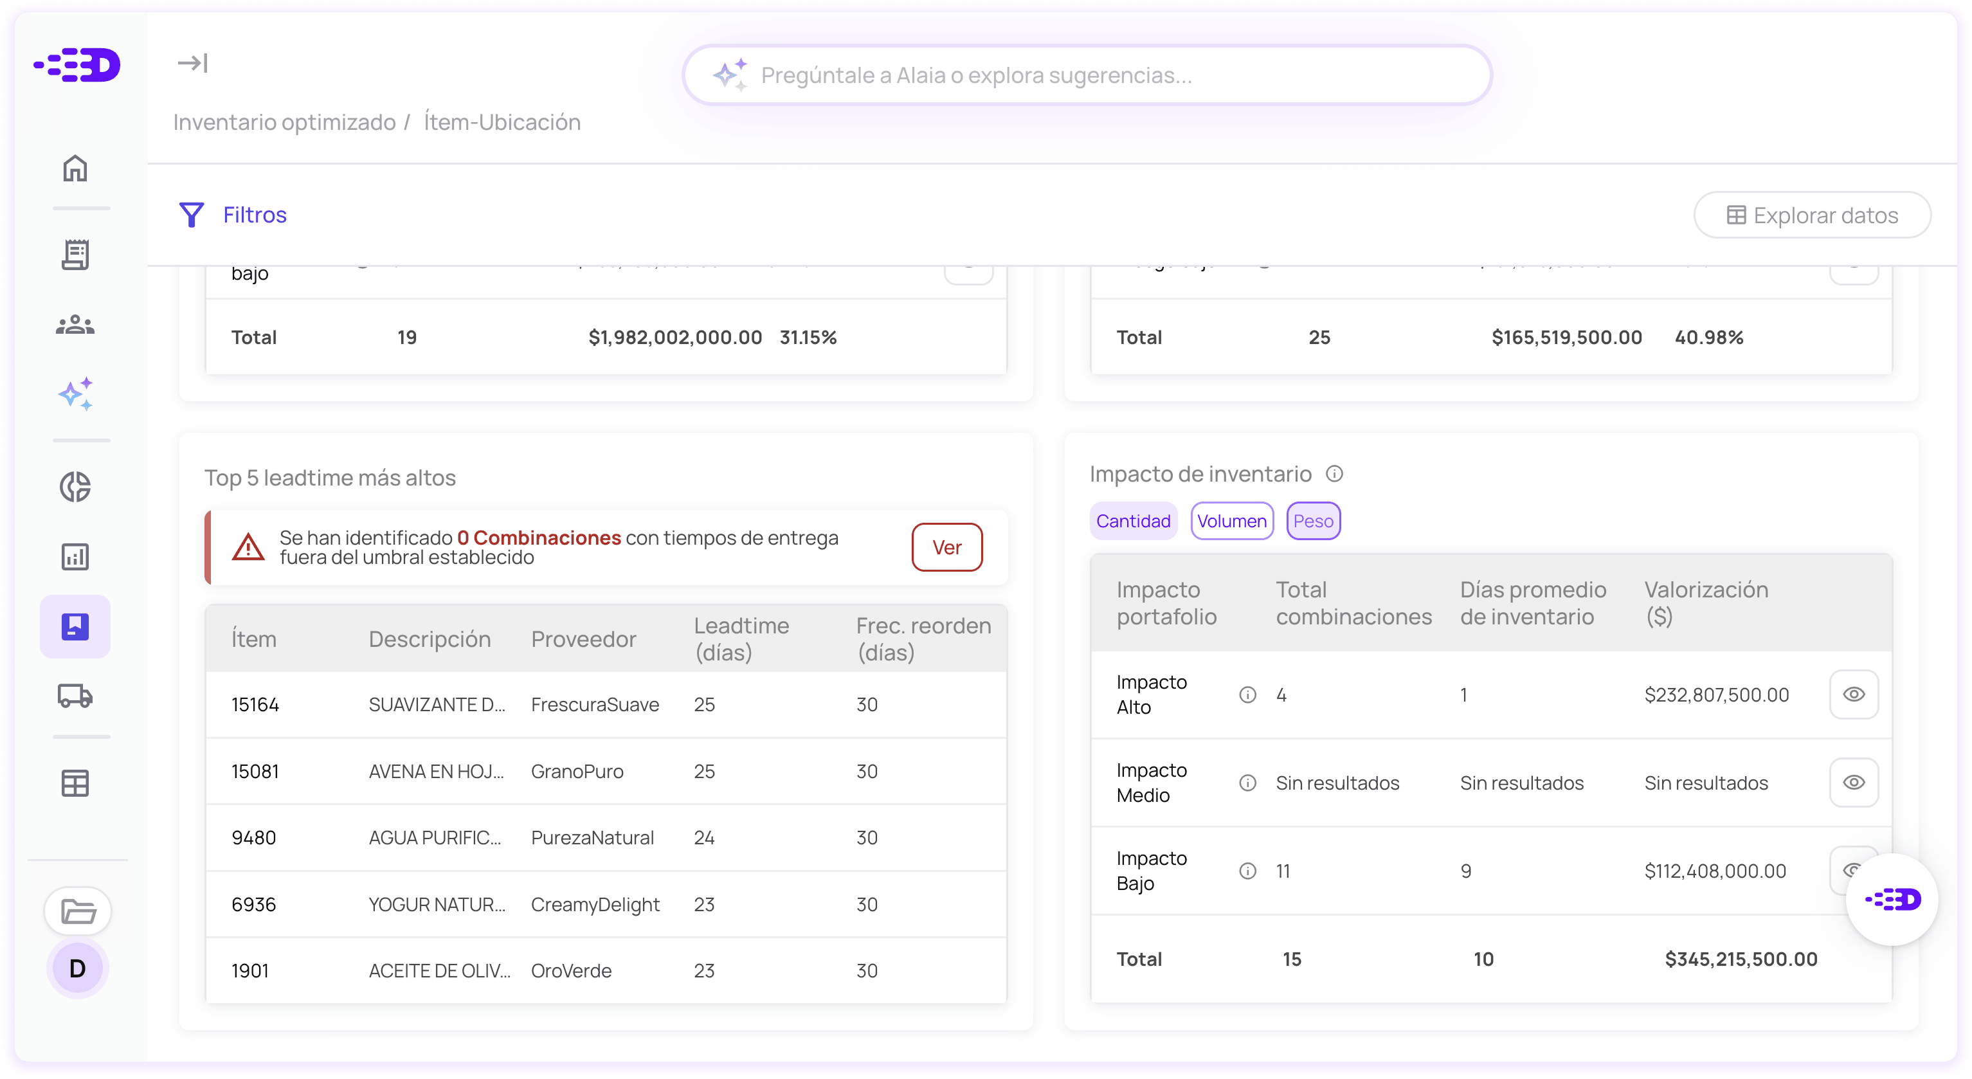Click Top 5 leadtime más altos title
This screenshot has height=1079, width=1972.
pyautogui.click(x=330, y=478)
